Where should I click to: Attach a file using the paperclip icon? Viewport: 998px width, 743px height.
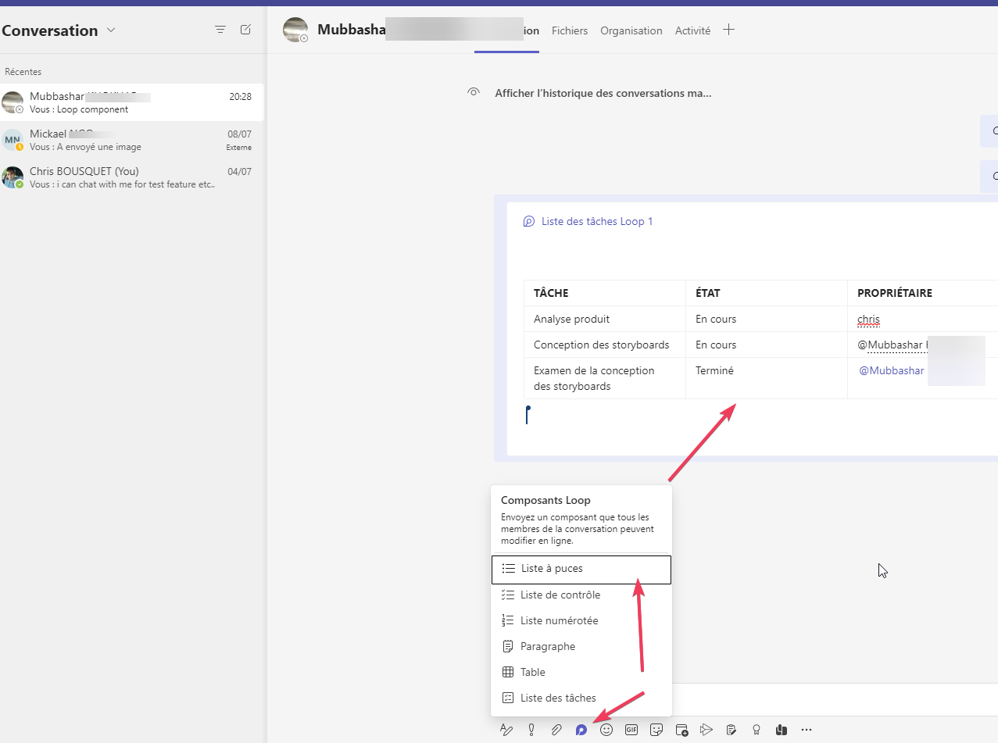[556, 730]
